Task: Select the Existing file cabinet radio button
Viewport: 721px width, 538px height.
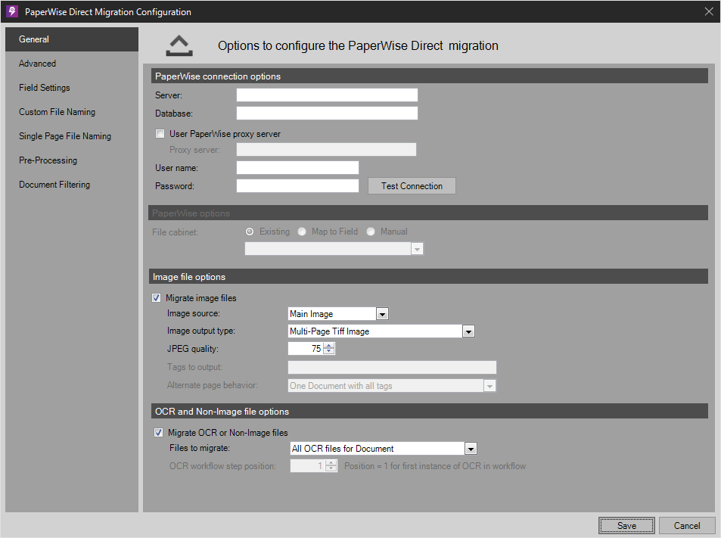Action: (x=250, y=232)
